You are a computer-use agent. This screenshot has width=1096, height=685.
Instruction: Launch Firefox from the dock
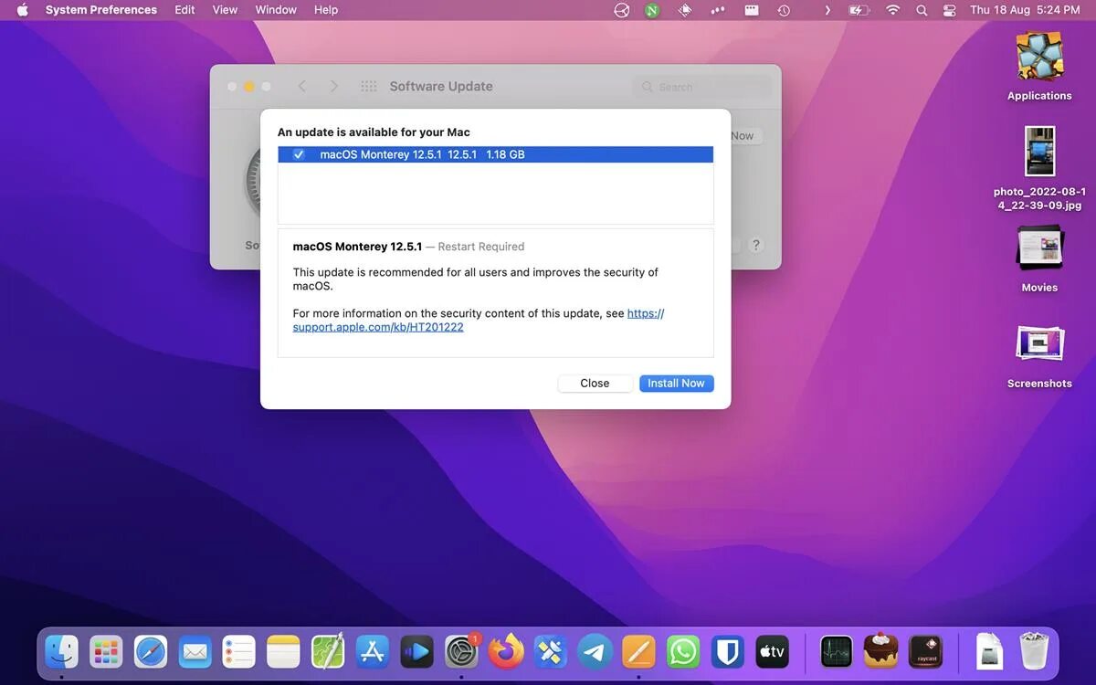click(x=506, y=651)
